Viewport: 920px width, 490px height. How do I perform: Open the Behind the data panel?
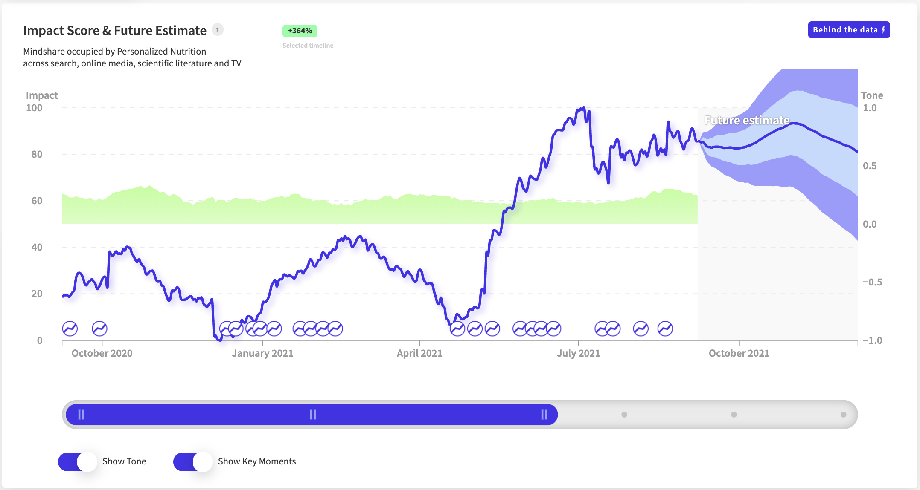pos(848,30)
